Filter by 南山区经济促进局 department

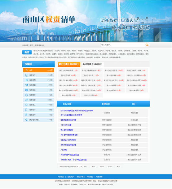point(114,71)
